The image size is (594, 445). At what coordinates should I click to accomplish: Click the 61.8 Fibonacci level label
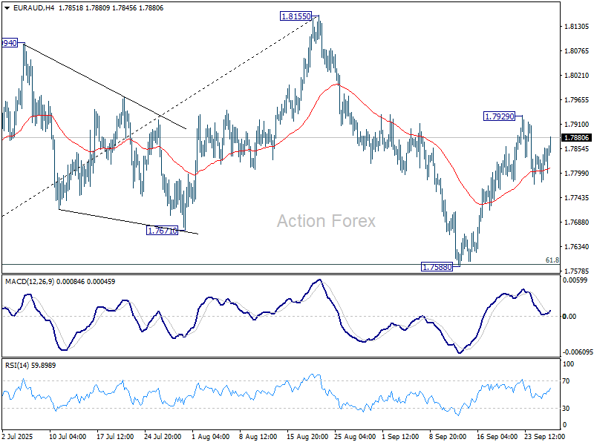tap(552, 260)
